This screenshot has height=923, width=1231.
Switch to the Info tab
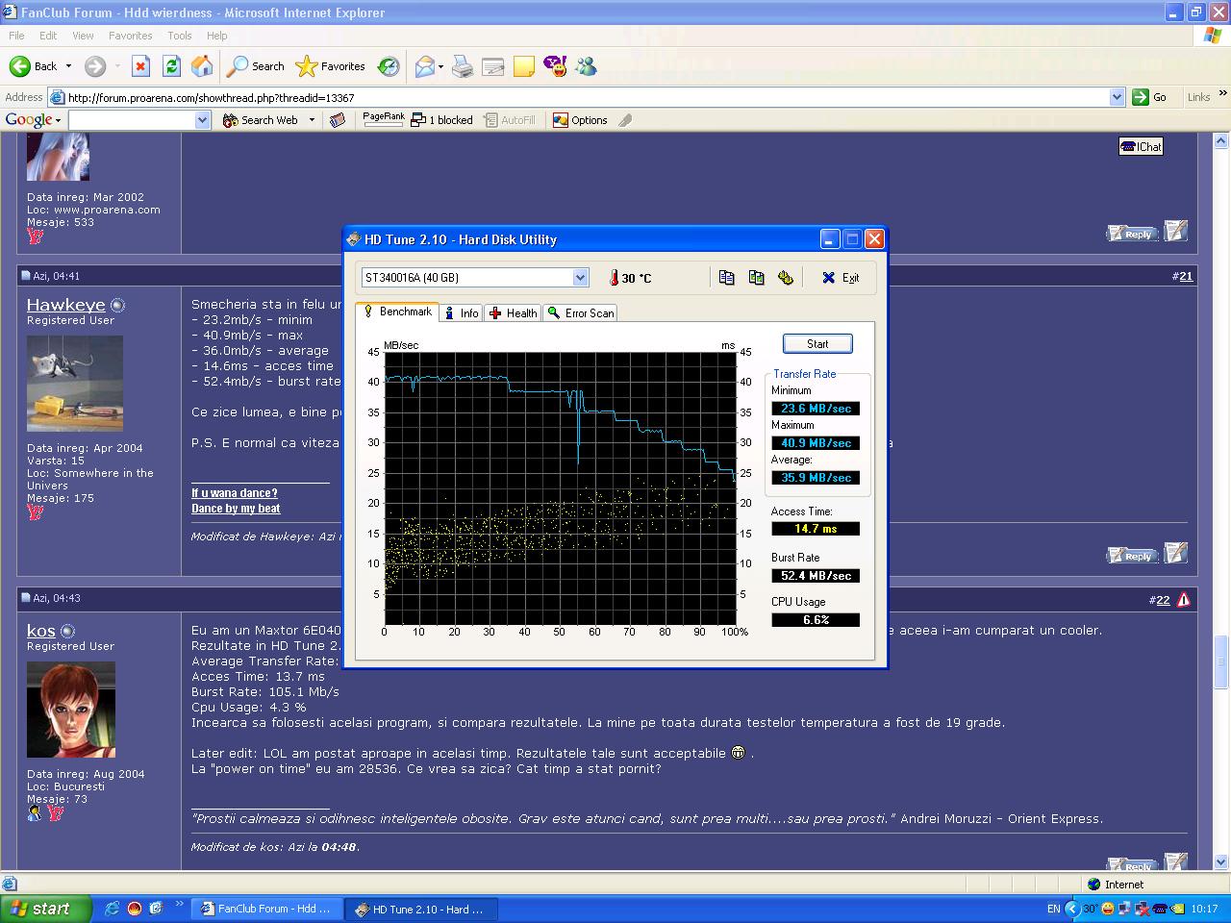pos(461,313)
